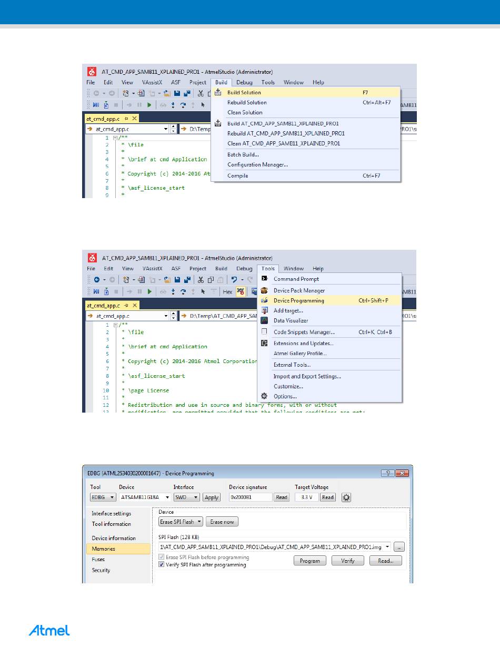Click the Read... button for SPI Flash

point(385,561)
